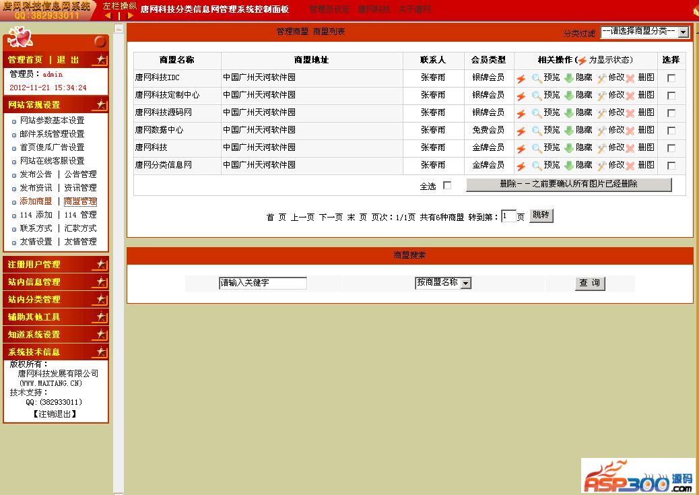Collapse the 网站常规设置 sidebar section
The width and height of the screenshot is (699, 495).
pos(56,105)
